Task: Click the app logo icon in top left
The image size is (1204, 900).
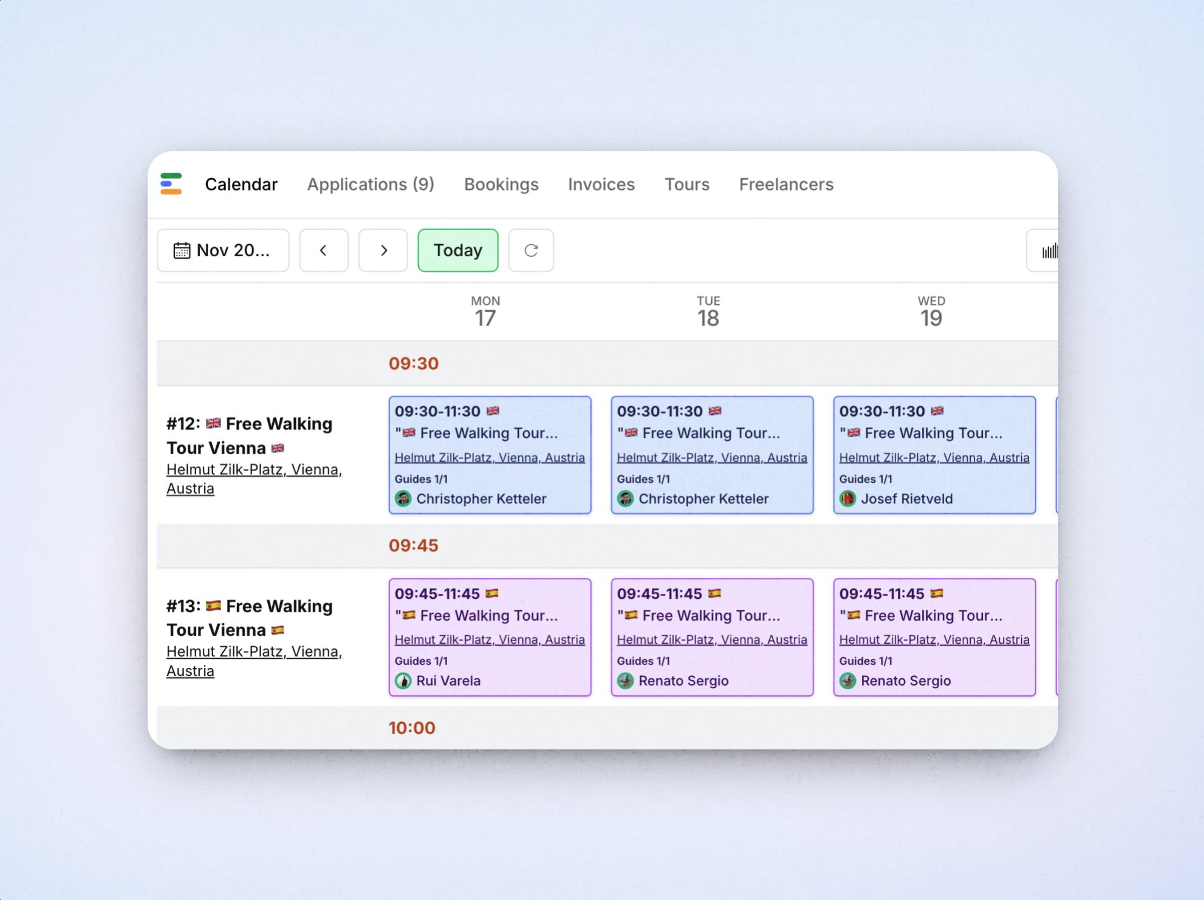Action: (x=171, y=184)
